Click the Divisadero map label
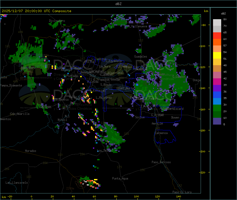237x200 pixels. coord(57,21)
